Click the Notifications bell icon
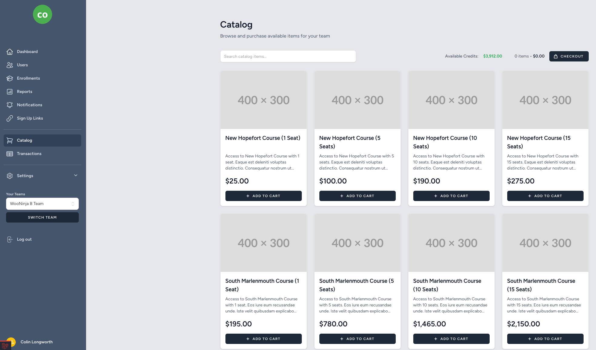 click(x=10, y=105)
